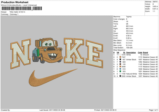Image resolution: width=159 pixels, height=112 pixels.
Task: Select the dark slate swatch with 820 stitches
Action: click(x=121, y=62)
